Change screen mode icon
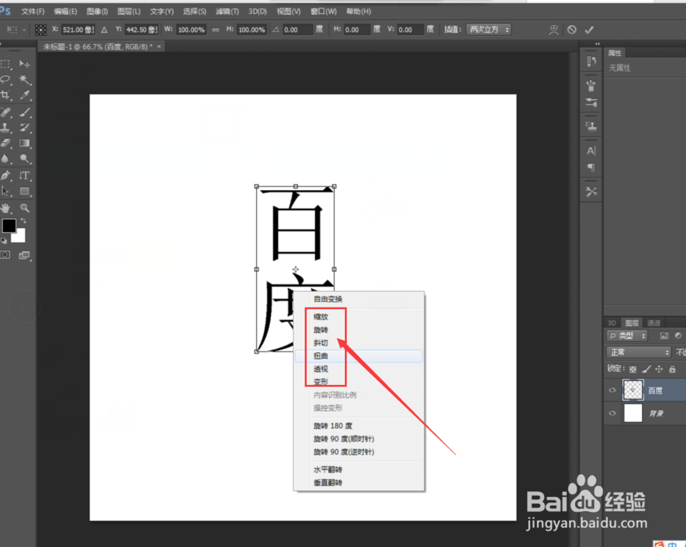Viewport: 686px width, 547px height. [x=25, y=255]
